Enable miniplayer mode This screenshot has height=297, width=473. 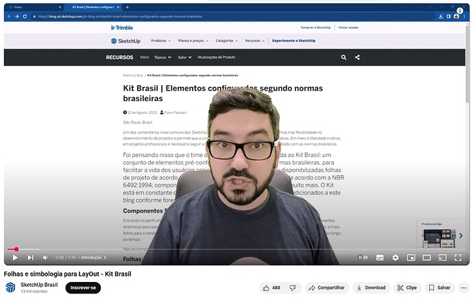(411, 257)
